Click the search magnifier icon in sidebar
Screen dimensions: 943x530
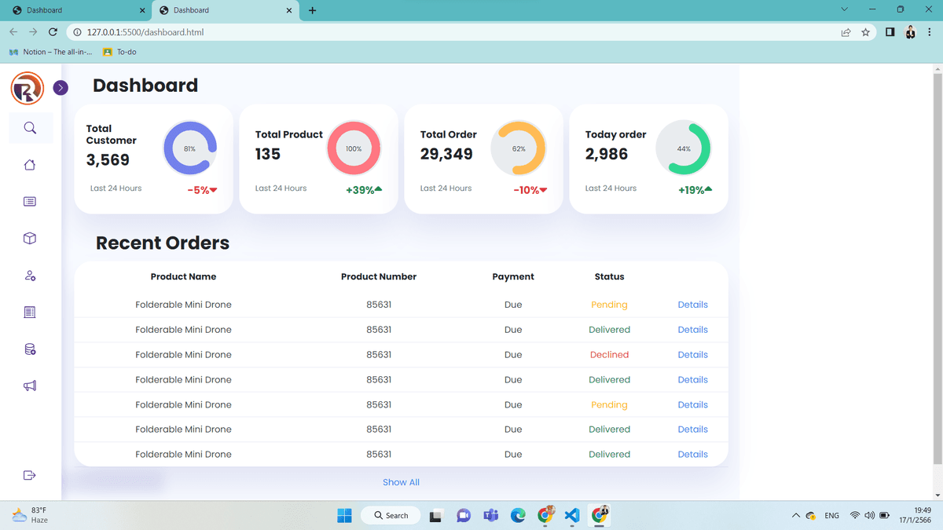(x=30, y=128)
